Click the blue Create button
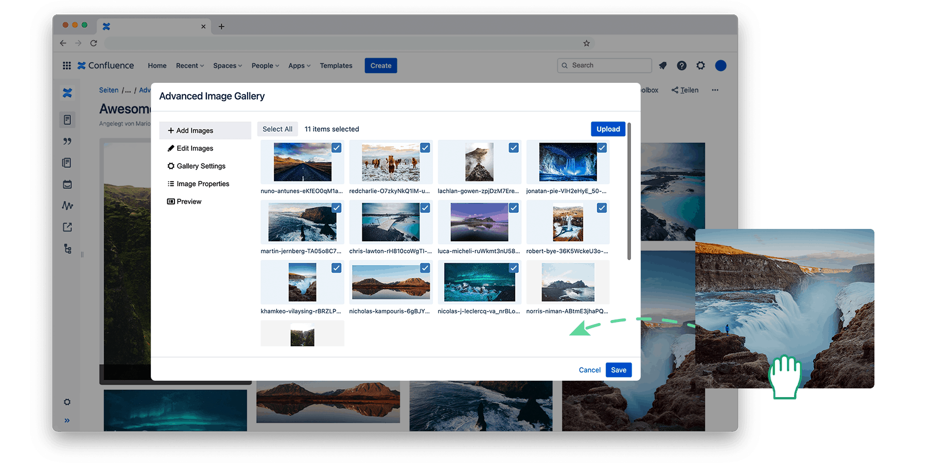Screen dimensions: 947x463 (381, 65)
